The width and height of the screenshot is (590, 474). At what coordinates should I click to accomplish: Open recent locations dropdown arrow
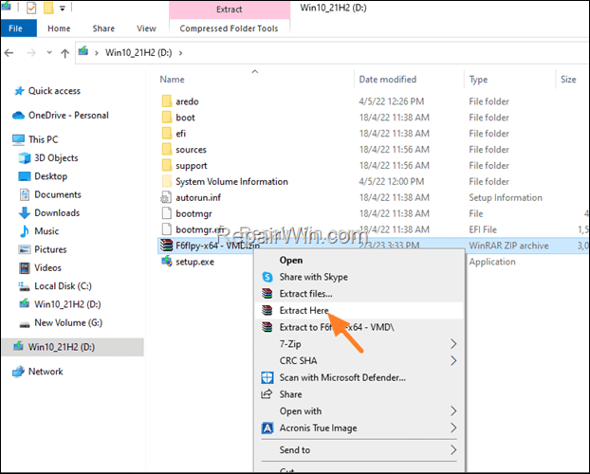click(x=49, y=53)
